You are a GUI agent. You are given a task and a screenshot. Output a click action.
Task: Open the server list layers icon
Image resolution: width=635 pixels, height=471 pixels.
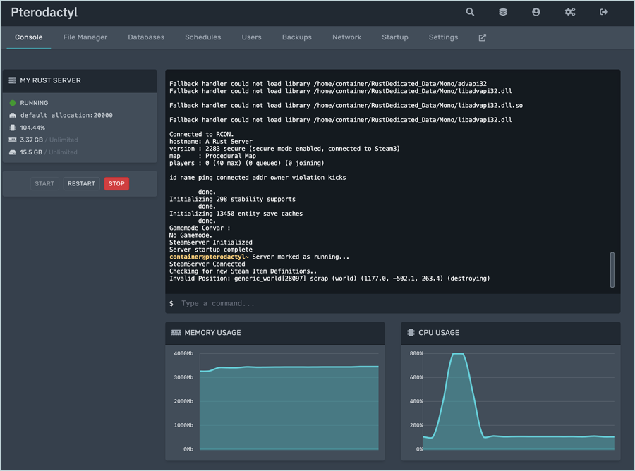[x=503, y=12]
